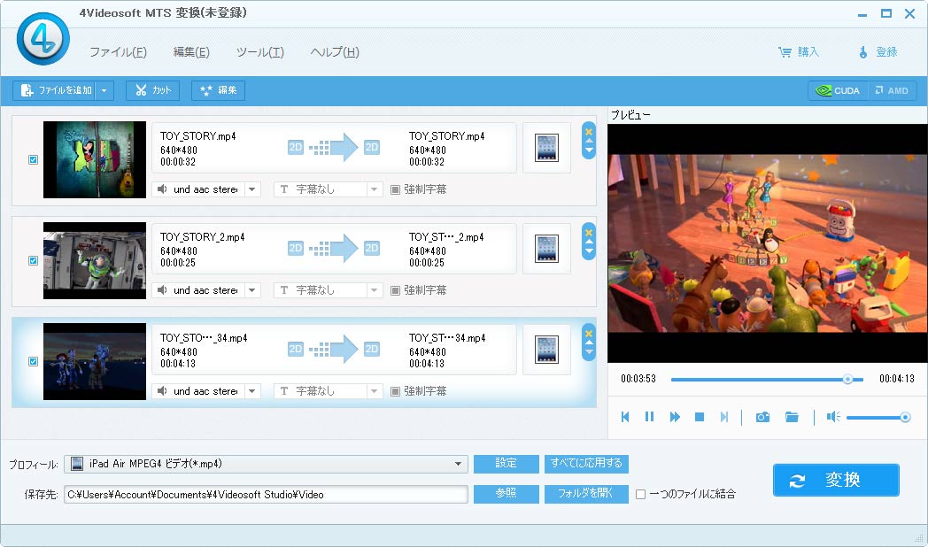Click the preview playback progress slider
928x547 pixels.
767,379
